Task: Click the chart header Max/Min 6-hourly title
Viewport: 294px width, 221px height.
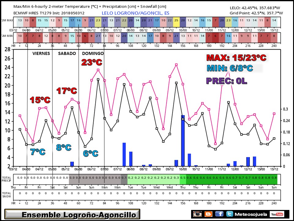Action: tap(90, 6)
